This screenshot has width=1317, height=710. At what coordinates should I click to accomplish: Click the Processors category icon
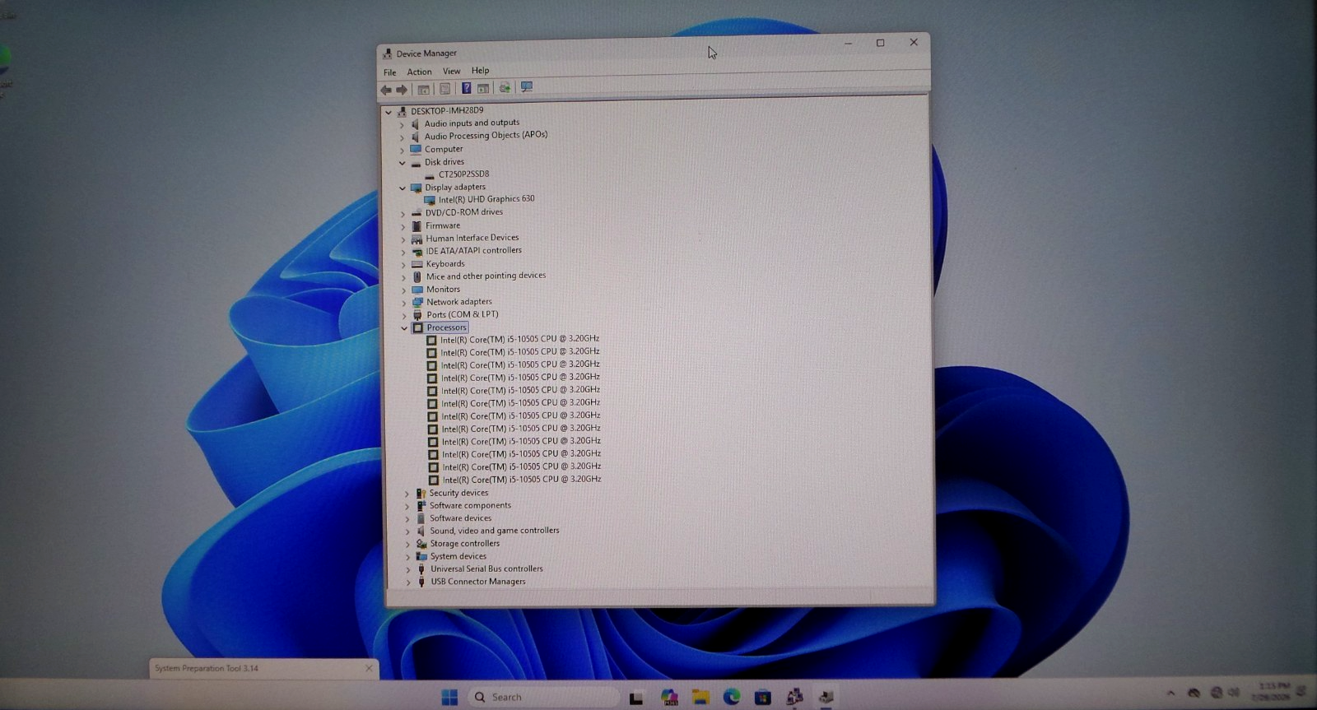pos(418,327)
